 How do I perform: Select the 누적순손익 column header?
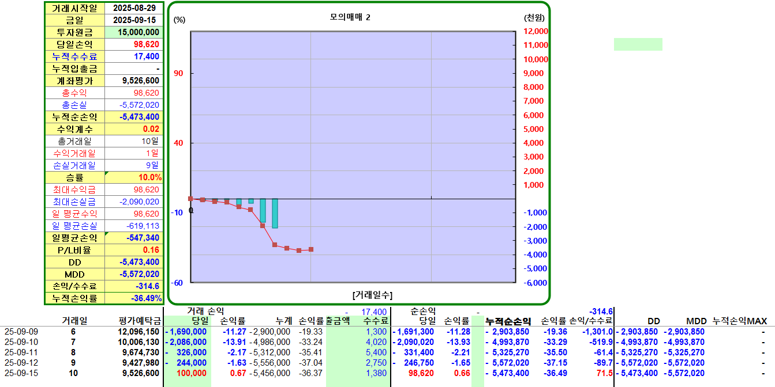[x=507, y=321]
